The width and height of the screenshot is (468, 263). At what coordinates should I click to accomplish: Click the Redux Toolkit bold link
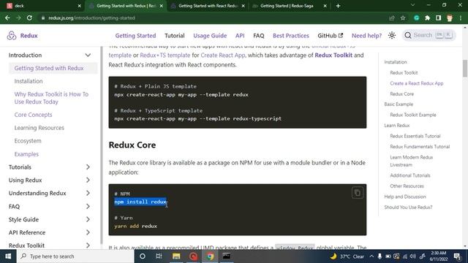click(333, 56)
